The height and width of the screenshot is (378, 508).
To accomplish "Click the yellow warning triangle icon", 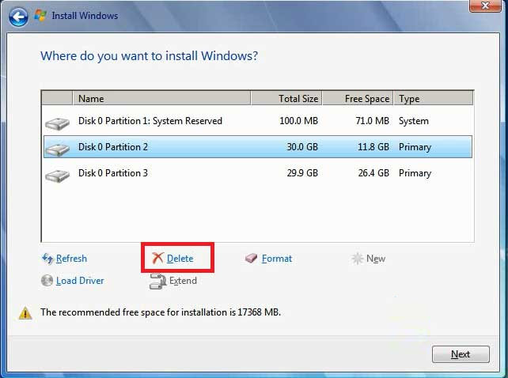I will pos(25,313).
